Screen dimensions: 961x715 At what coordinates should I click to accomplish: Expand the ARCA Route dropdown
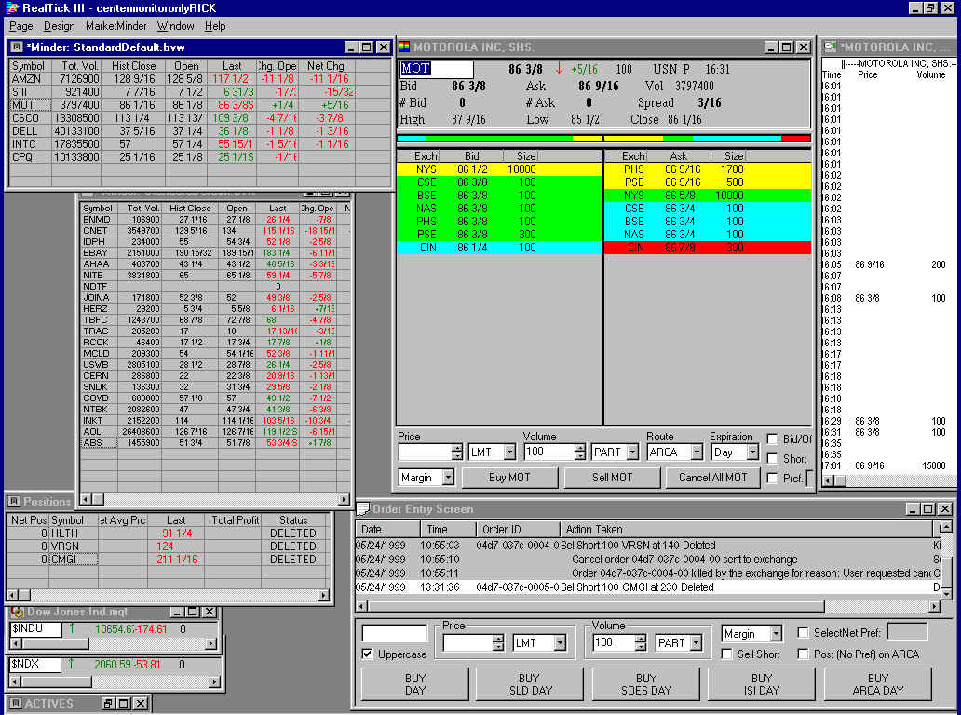(697, 452)
